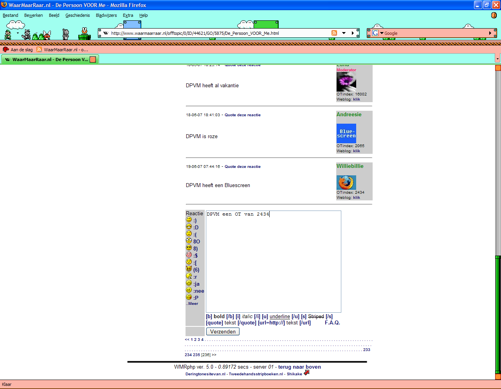The image size is (501, 389).
Task: Click in the Google search field
Action: (435, 33)
